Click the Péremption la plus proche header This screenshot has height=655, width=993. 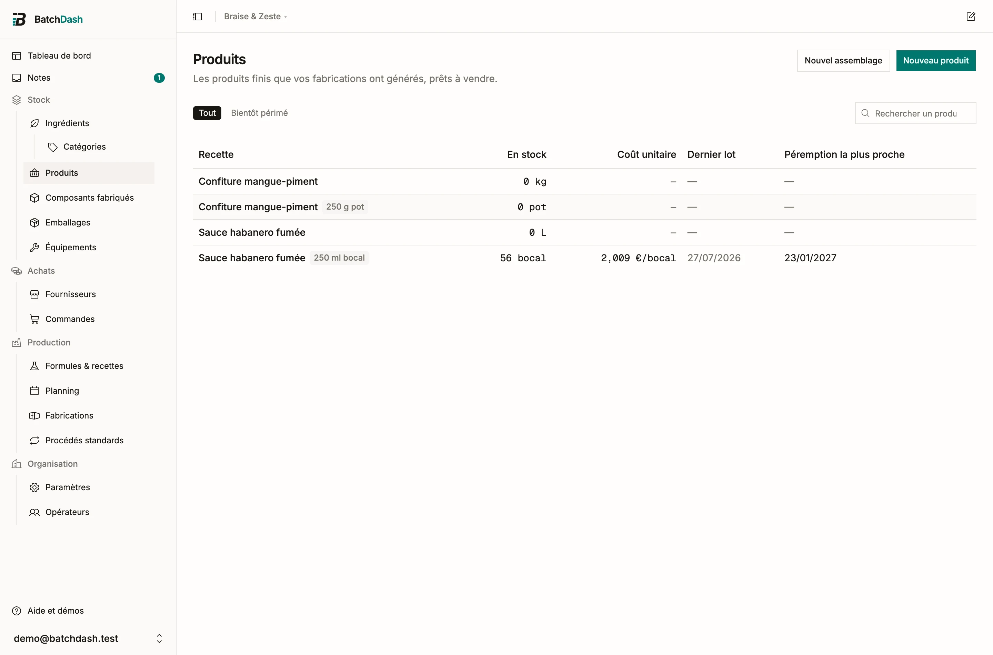[844, 155]
